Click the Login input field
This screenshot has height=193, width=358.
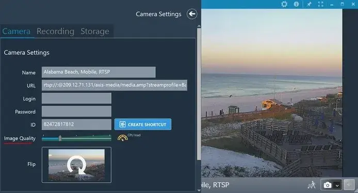[76, 98]
